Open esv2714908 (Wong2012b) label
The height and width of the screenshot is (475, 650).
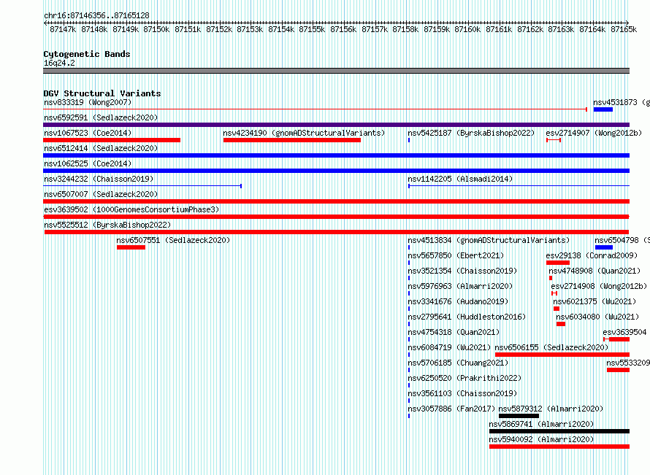[x=599, y=286]
